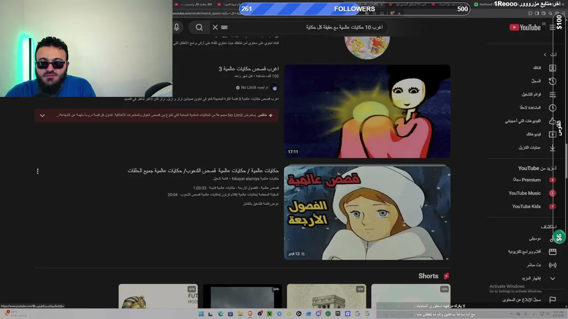Click the YouTube logo to go home
The height and width of the screenshot is (319, 568).
[x=525, y=27]
